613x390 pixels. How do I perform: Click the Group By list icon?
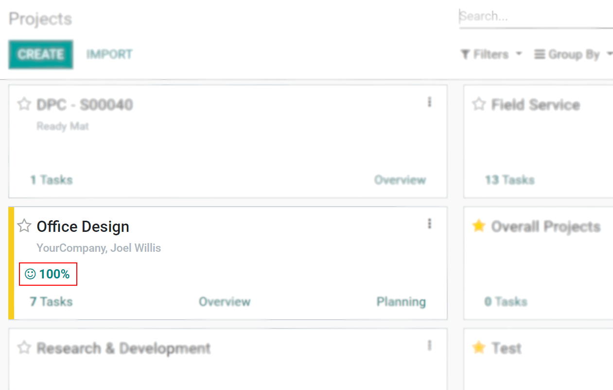coord(539,54)
